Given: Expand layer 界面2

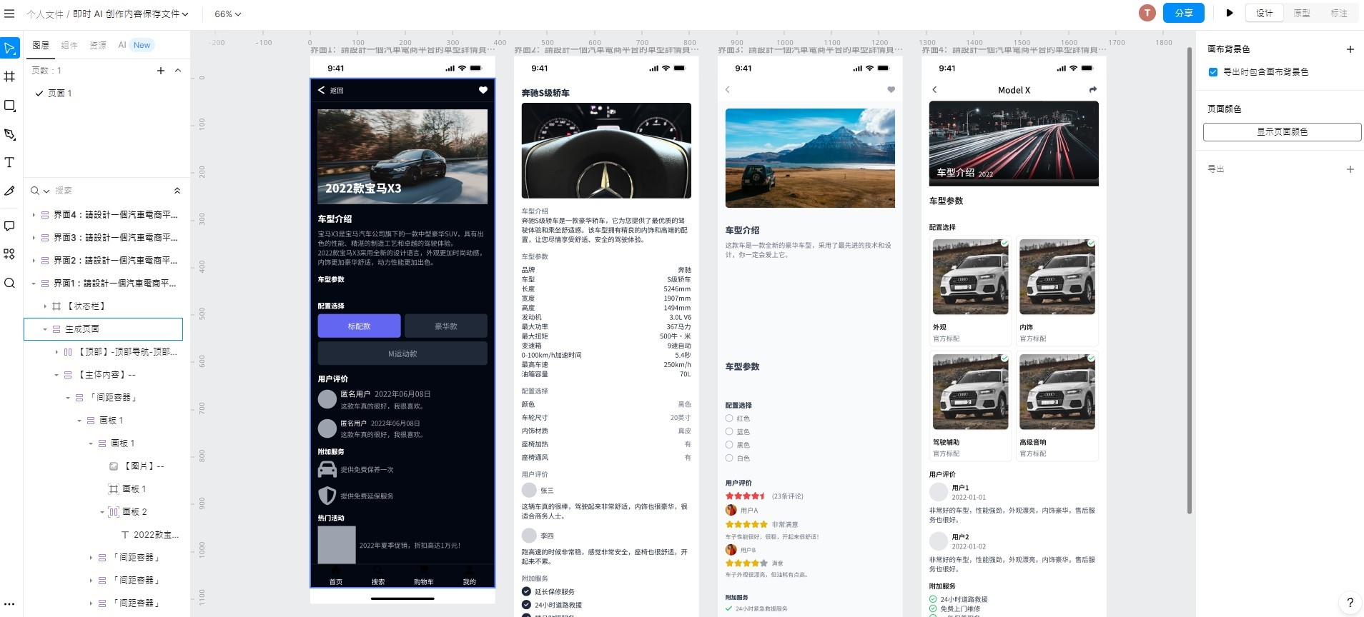Looking at the screenshot, I should click(x=34, y=260).
